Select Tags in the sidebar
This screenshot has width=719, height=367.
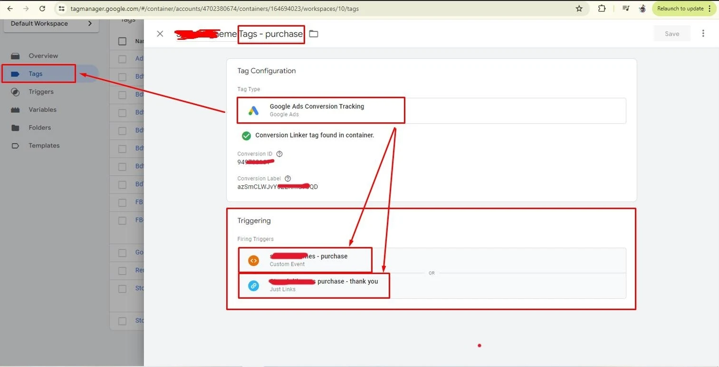pos(36,74)
